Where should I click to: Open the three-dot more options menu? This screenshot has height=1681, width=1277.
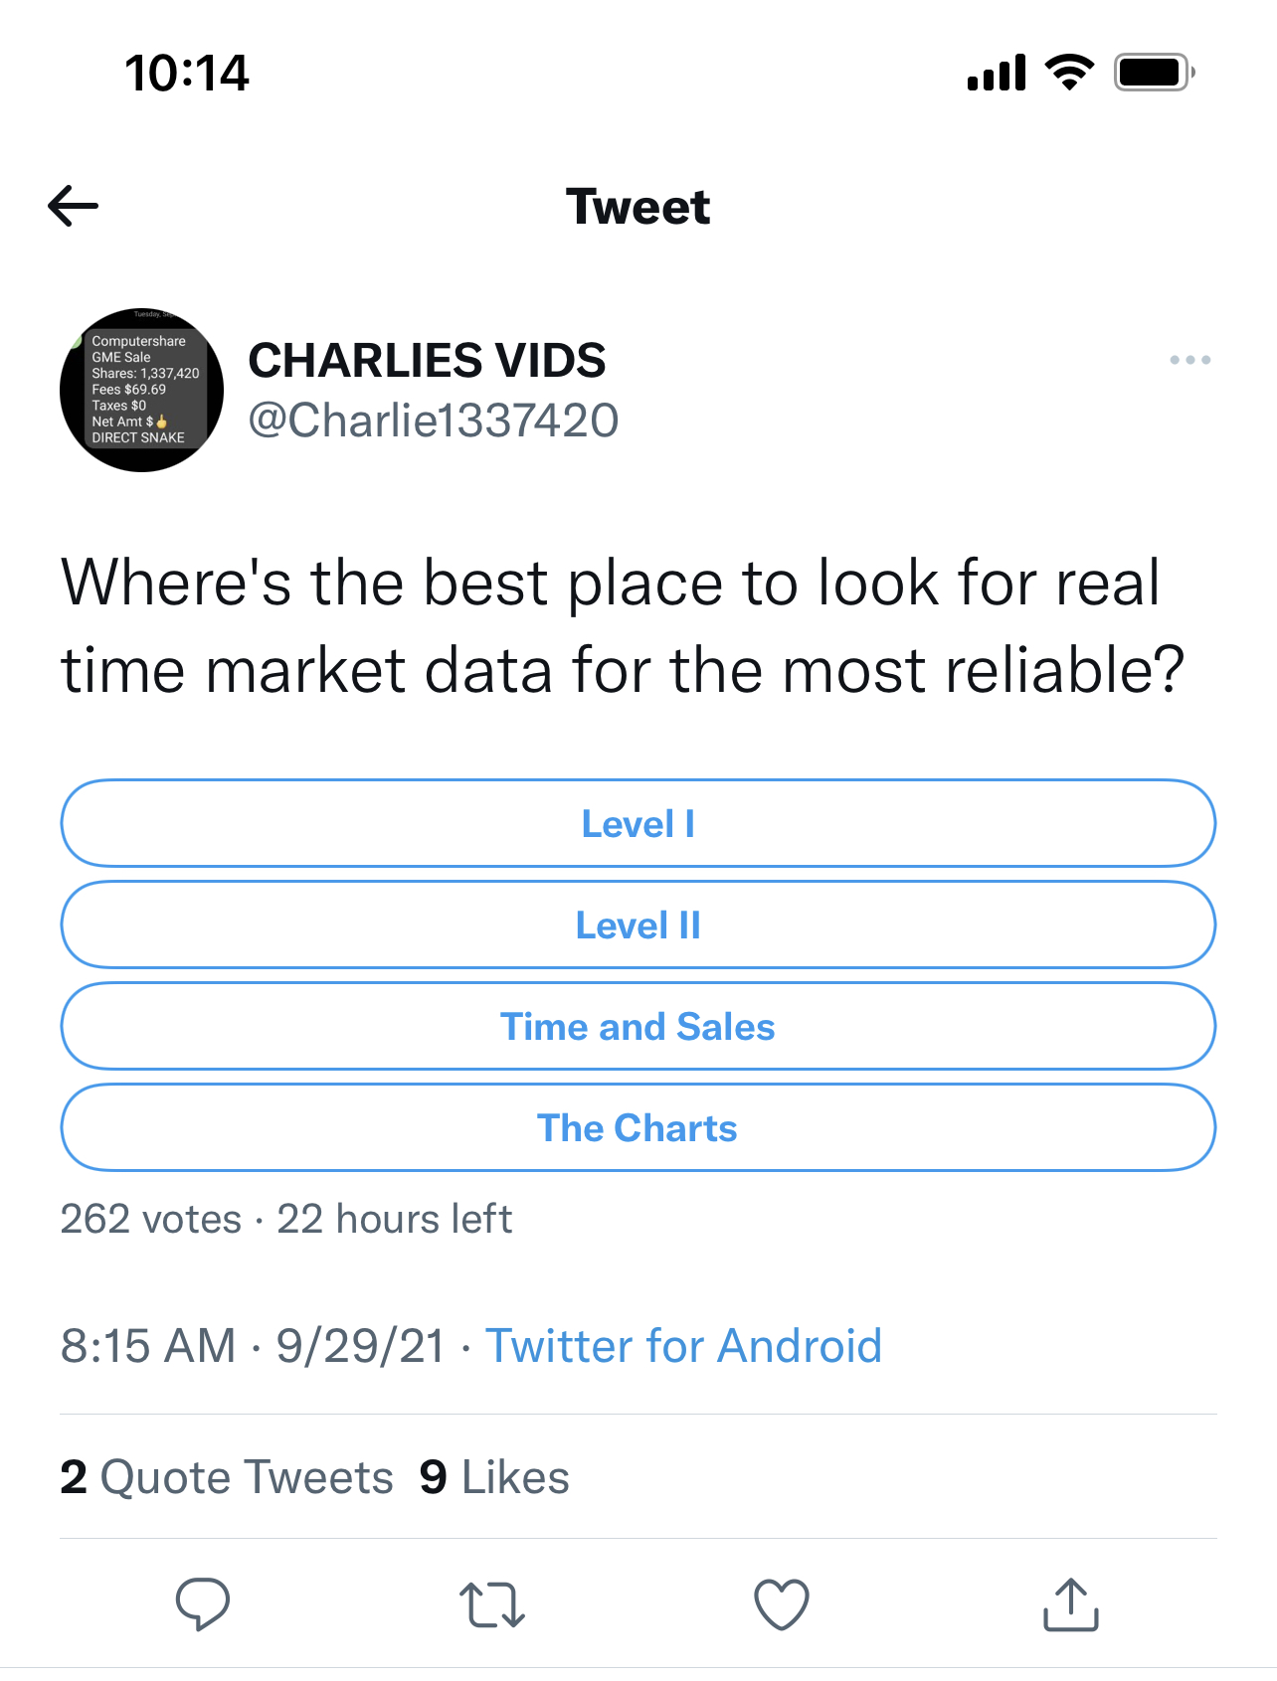(1189, 360)
